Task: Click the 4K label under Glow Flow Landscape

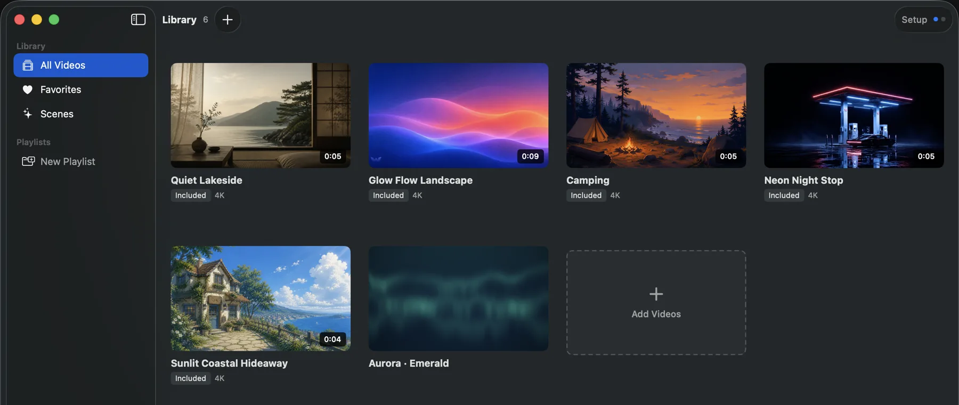Action: coord(417,196)
